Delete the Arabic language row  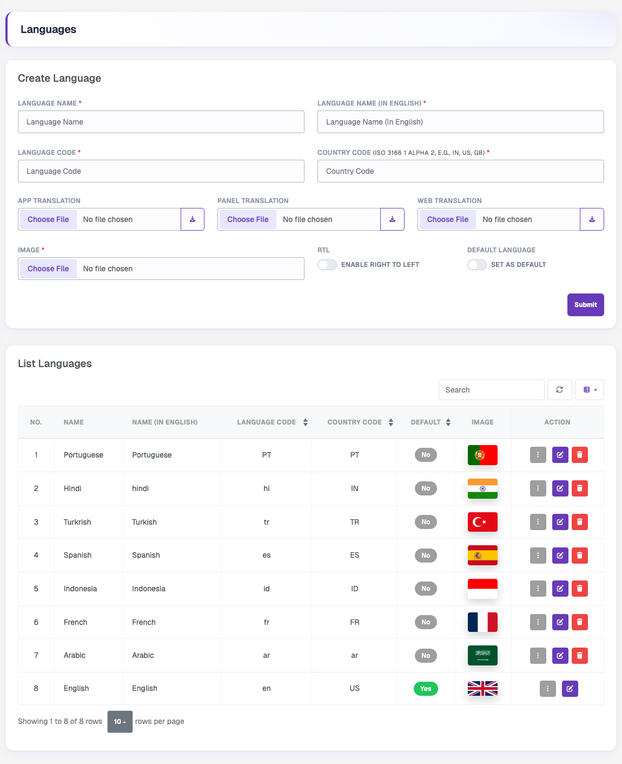click(580, 656)
